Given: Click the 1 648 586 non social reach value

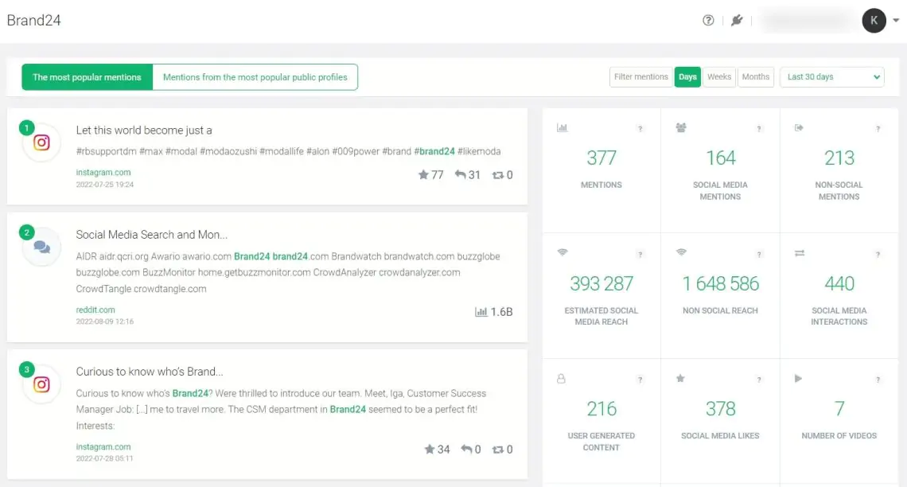Looking at the screenshot, I should 720,283.
